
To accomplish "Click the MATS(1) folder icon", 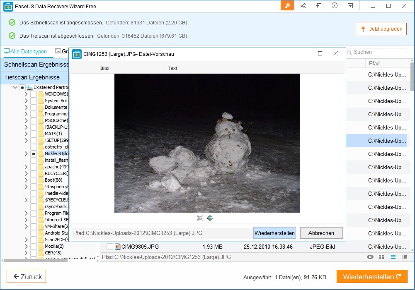I will coord(41,134).
